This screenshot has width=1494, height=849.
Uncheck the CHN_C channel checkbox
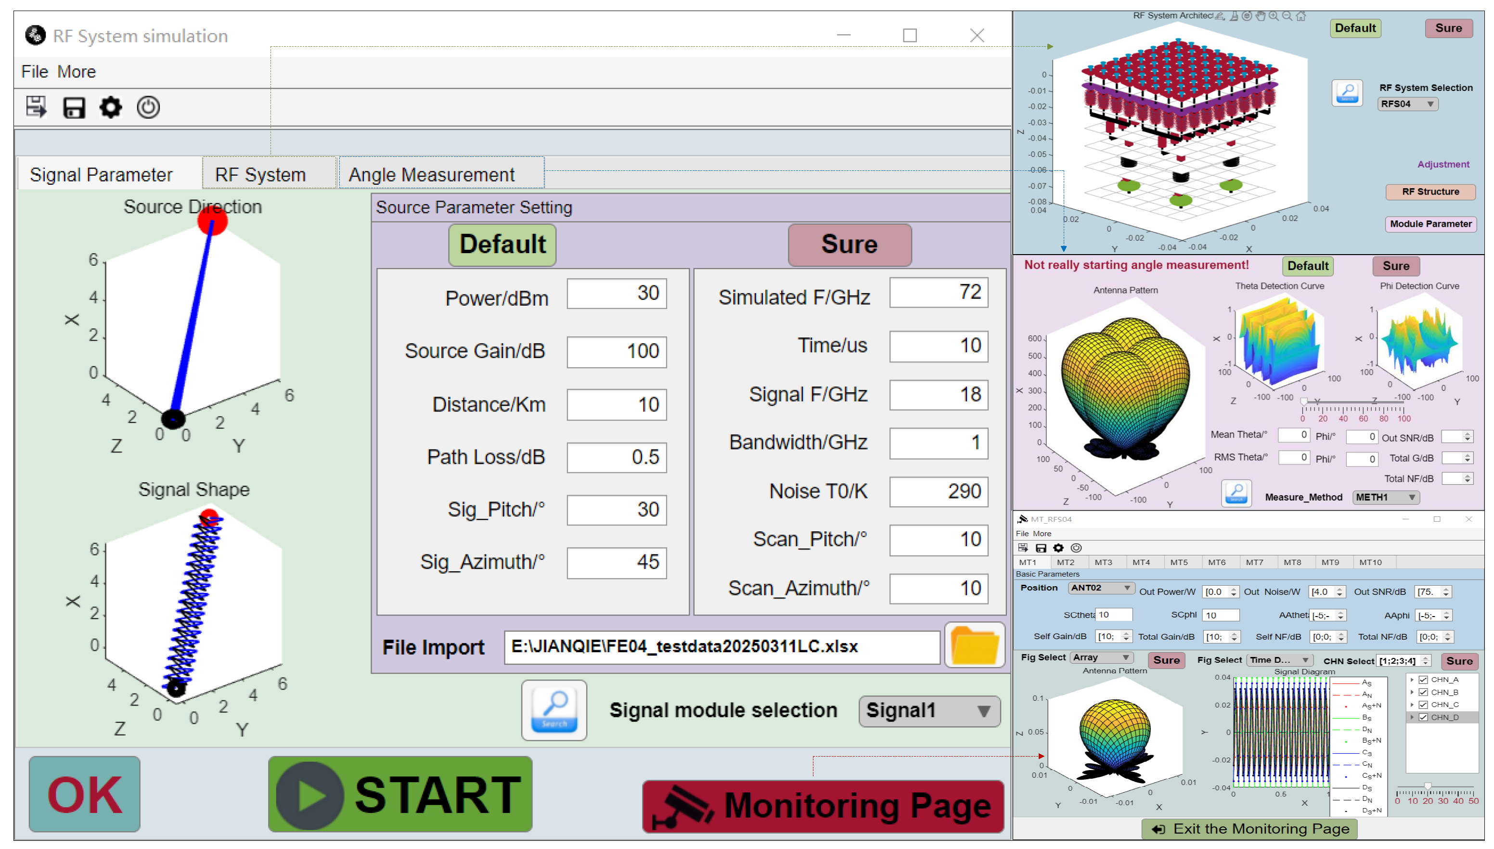pyautogui.click(x=1423, y=705)
